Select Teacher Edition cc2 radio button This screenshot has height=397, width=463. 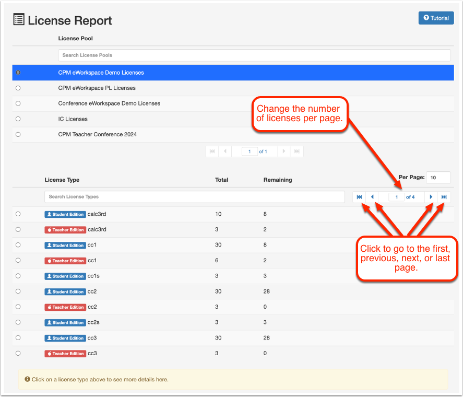pos(18,307)
